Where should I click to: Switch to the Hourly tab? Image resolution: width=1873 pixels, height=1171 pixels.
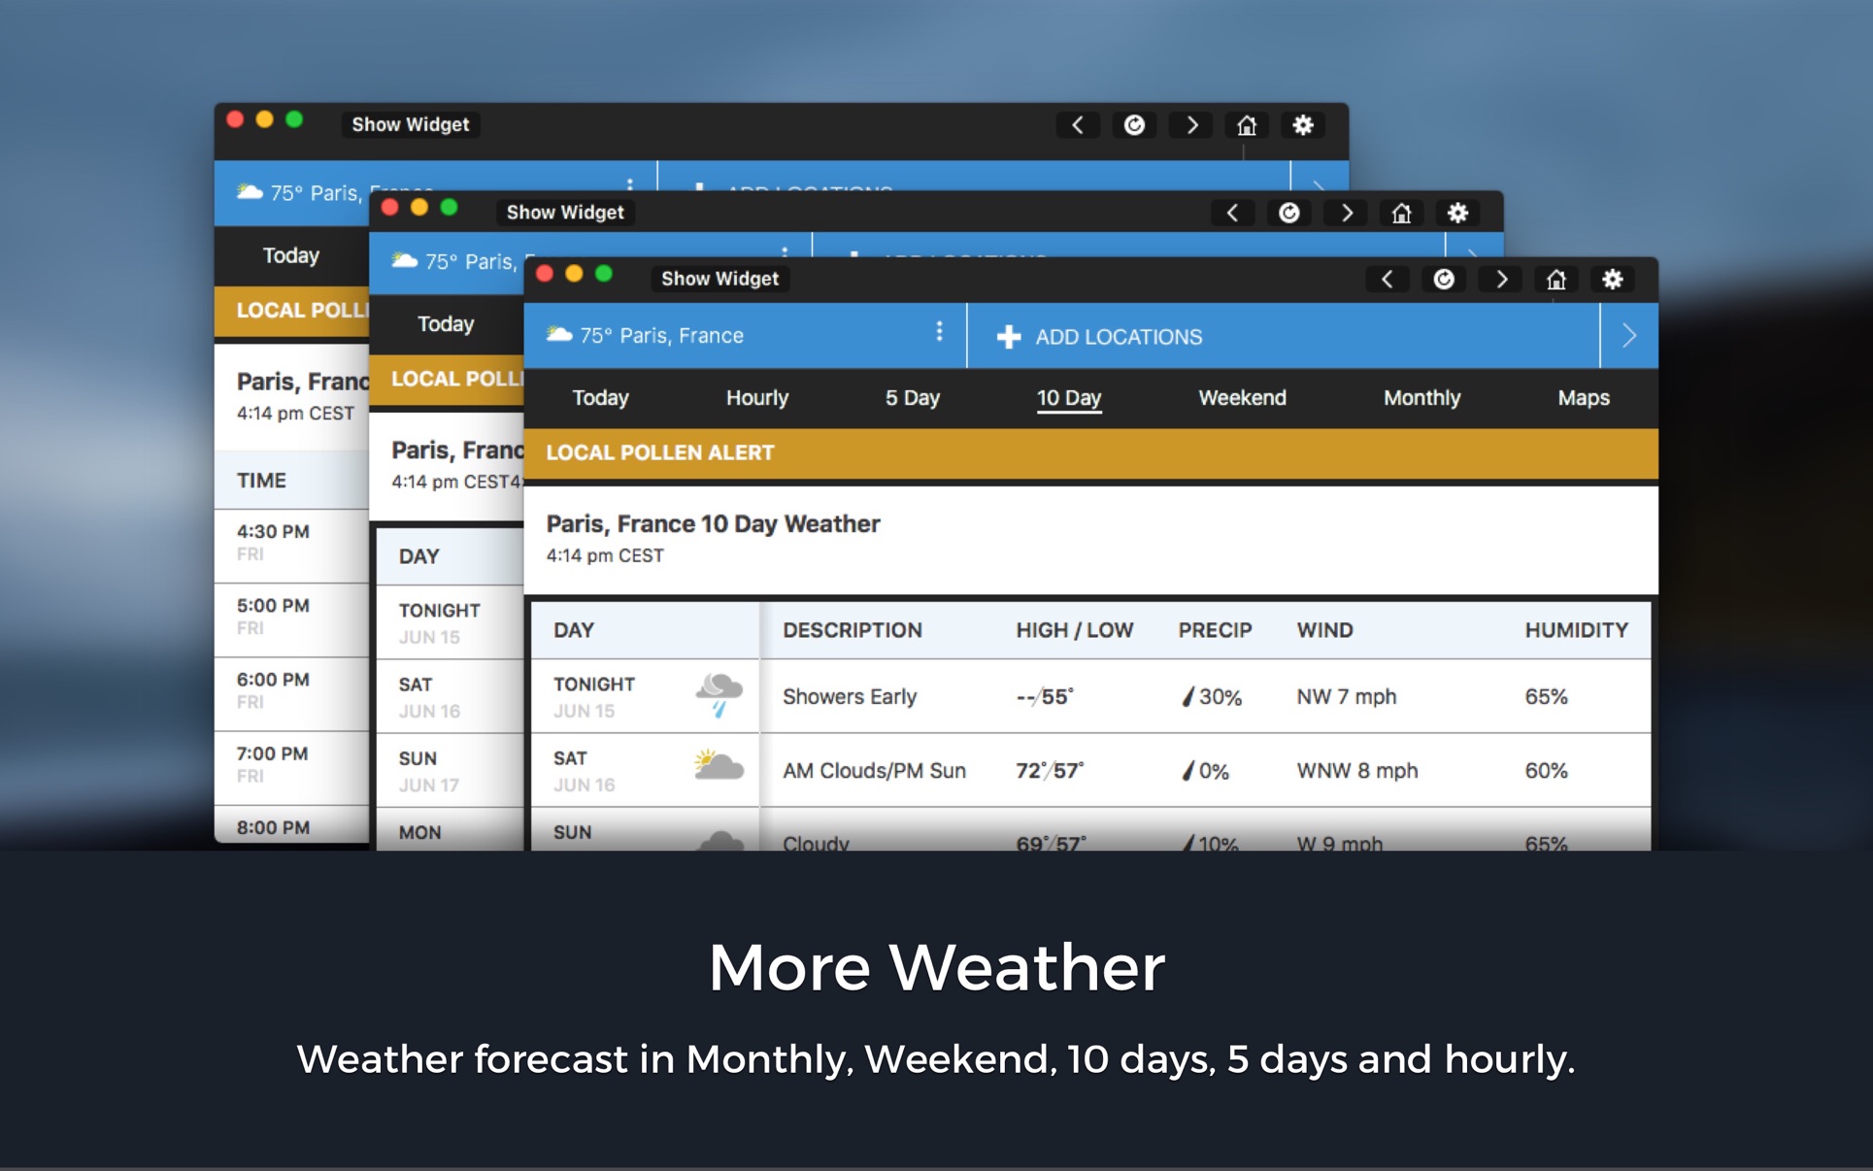pyautogui.click(x=756, y=398)
